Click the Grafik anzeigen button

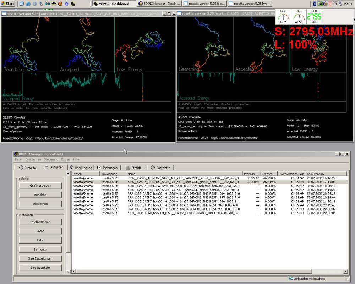(x=40, y=185)
